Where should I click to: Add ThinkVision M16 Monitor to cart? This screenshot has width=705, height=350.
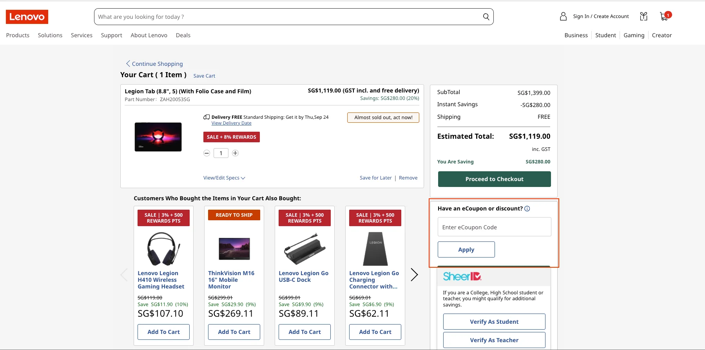[234, 332]
